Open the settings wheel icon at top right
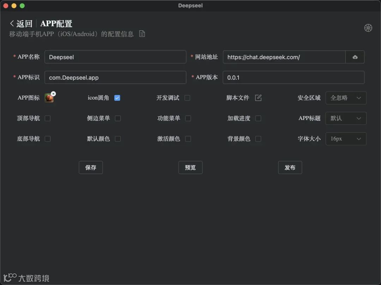Screen dimensions: 381x285 (368, 28)
